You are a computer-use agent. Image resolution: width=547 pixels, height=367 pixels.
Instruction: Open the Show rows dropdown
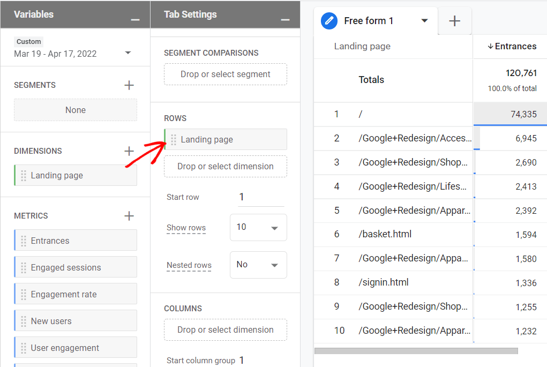258,227
